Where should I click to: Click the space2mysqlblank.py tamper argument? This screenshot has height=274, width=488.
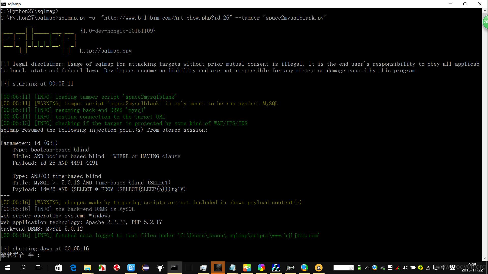295,18
